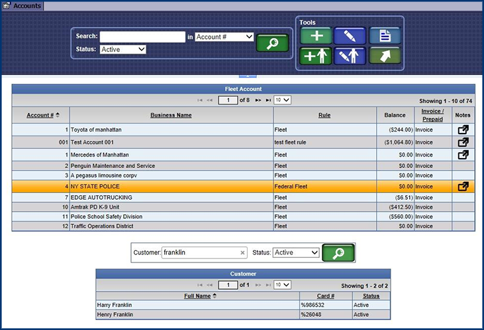Expand the 'Account #' search field dropdown
The image size is (484, 330).
point(224,37)
